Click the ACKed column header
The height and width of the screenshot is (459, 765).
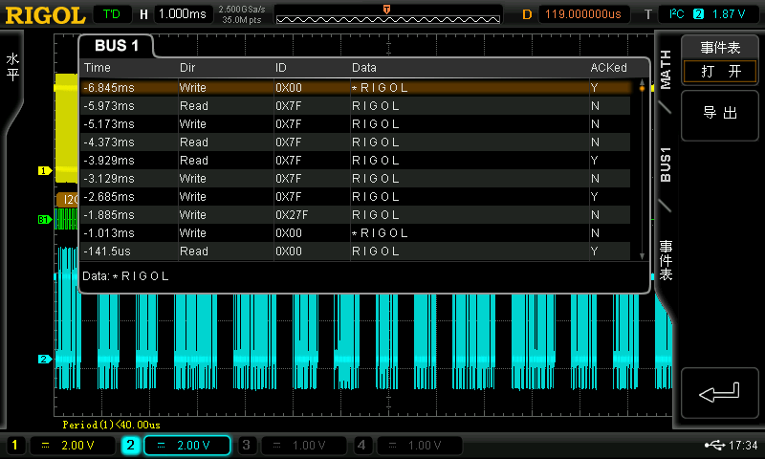click(x=608, y=68)
